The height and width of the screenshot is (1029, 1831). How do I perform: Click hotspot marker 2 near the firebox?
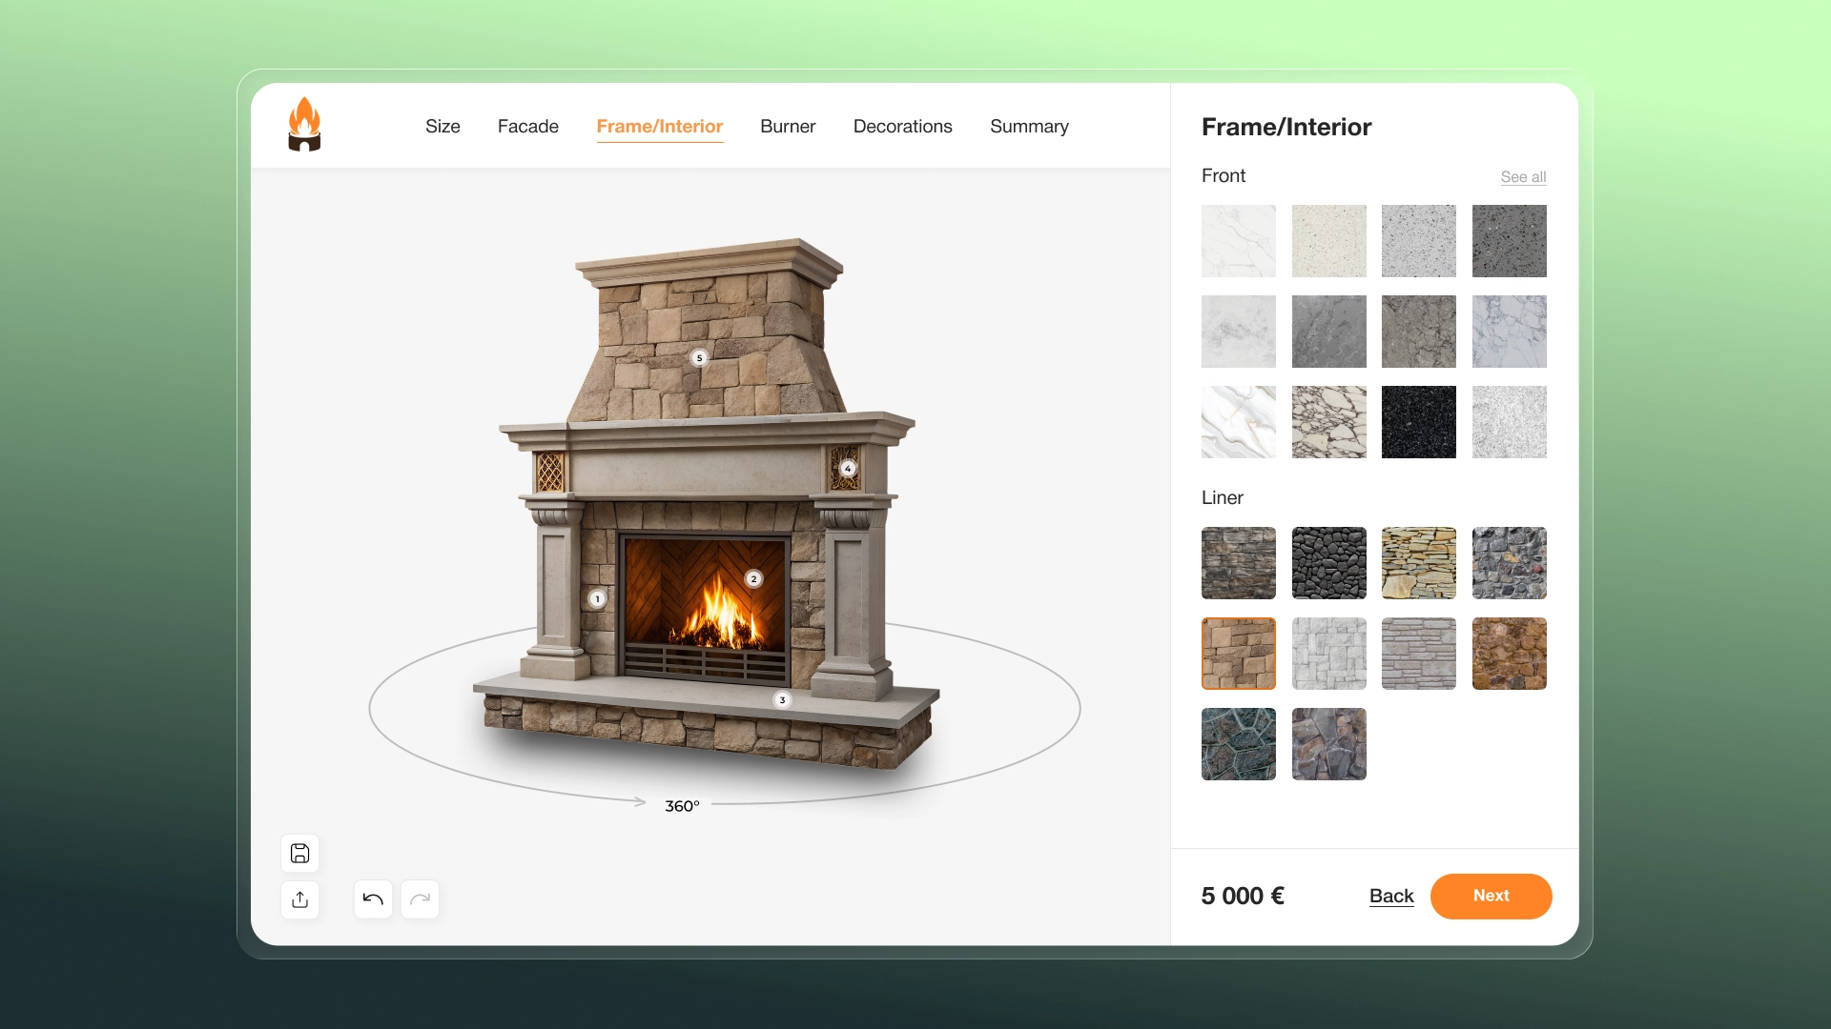[752, 578]
